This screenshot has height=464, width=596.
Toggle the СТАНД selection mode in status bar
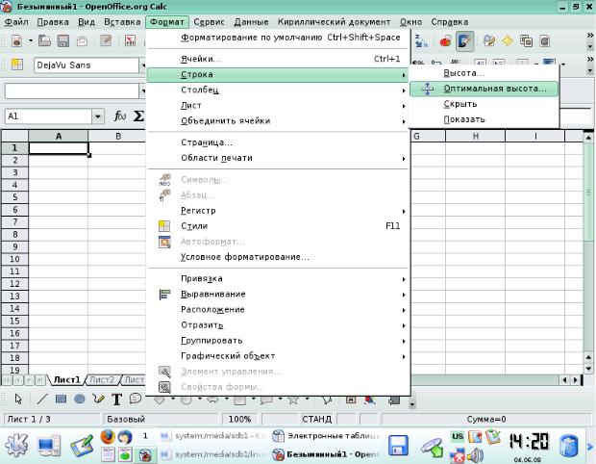(x=316, y=419)
